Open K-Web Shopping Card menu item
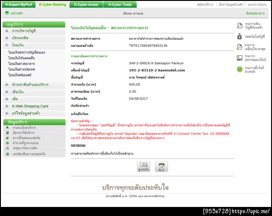 click(x=30, y=106)
